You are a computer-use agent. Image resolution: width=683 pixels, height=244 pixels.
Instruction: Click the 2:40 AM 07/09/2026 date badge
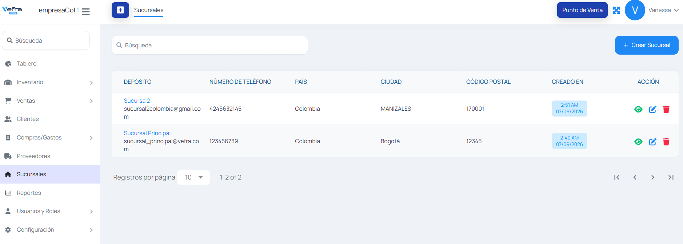point(569,141)
